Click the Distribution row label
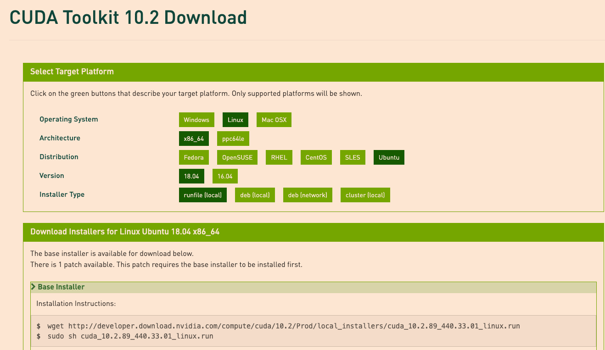The image size is (605, 350). click(59, 157)
